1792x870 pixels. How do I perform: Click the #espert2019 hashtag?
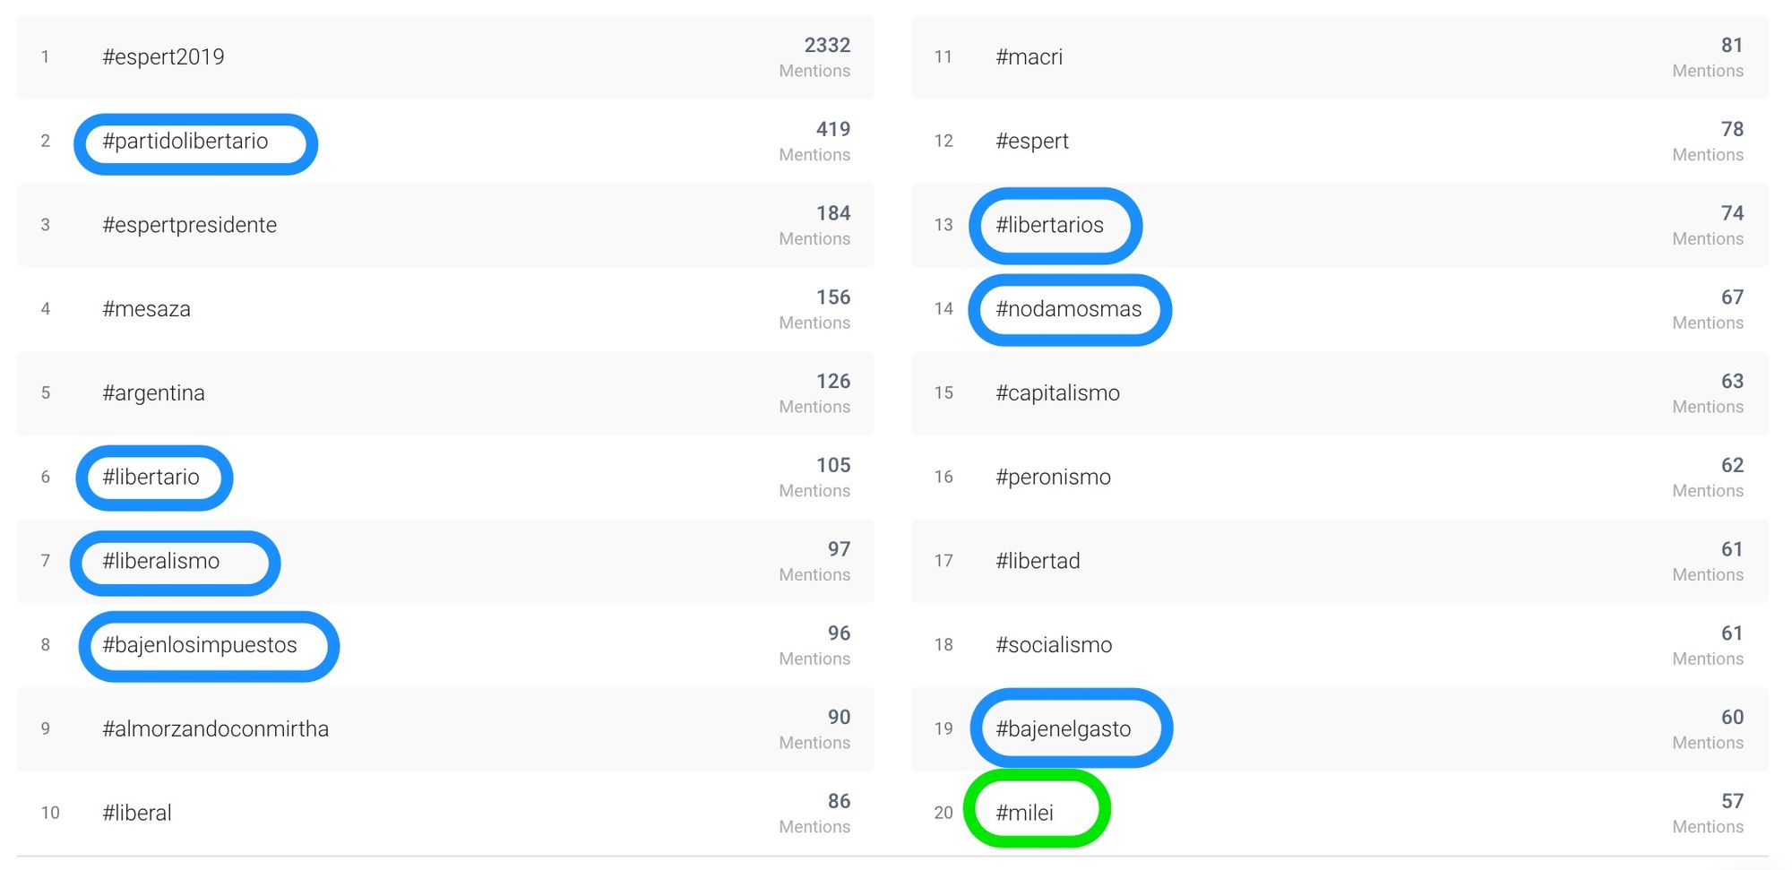click(x=163, y=57)
